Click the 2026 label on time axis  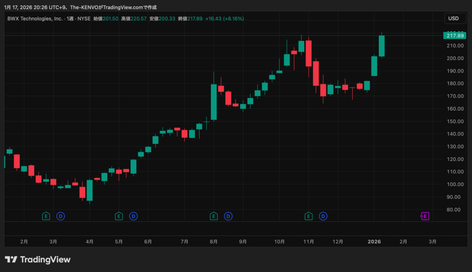coord(374,241)
